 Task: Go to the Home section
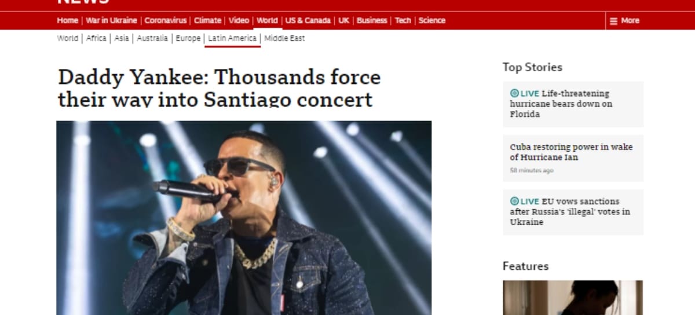click(67, 20)
